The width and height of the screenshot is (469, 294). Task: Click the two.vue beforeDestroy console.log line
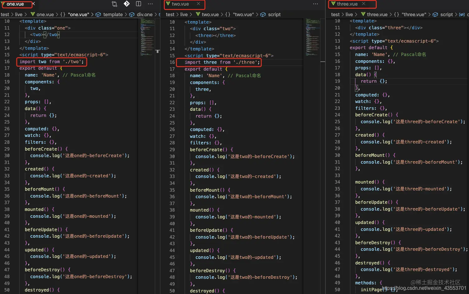point(246,277)
